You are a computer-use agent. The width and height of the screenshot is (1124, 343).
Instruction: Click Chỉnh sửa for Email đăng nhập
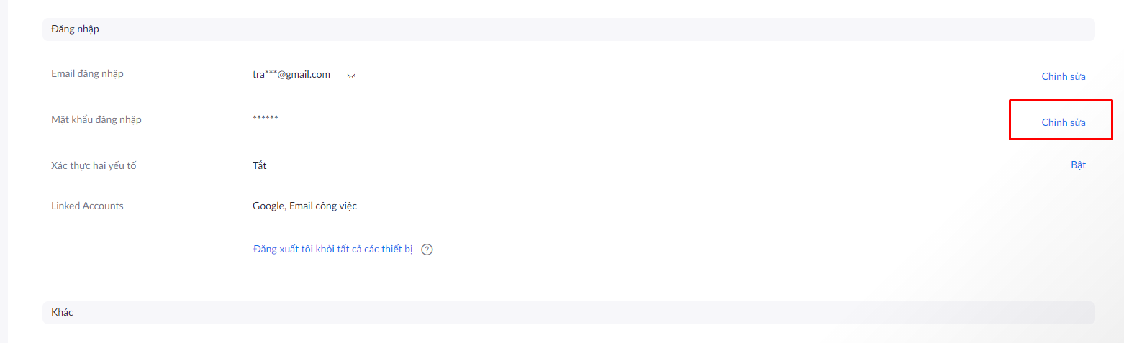[1063, 76]
